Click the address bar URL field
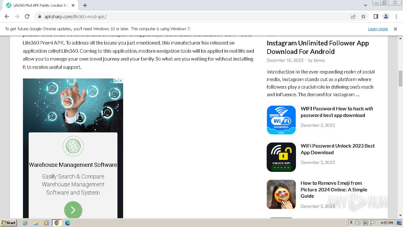 tap(195, 16)
